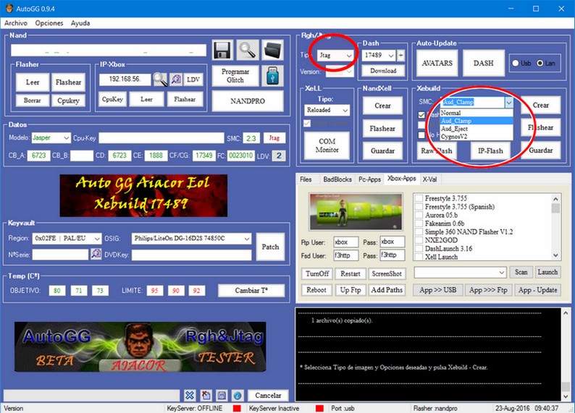Check the Freestyle 3.755 (Spanish) checkbox

[x=419, y=207]
